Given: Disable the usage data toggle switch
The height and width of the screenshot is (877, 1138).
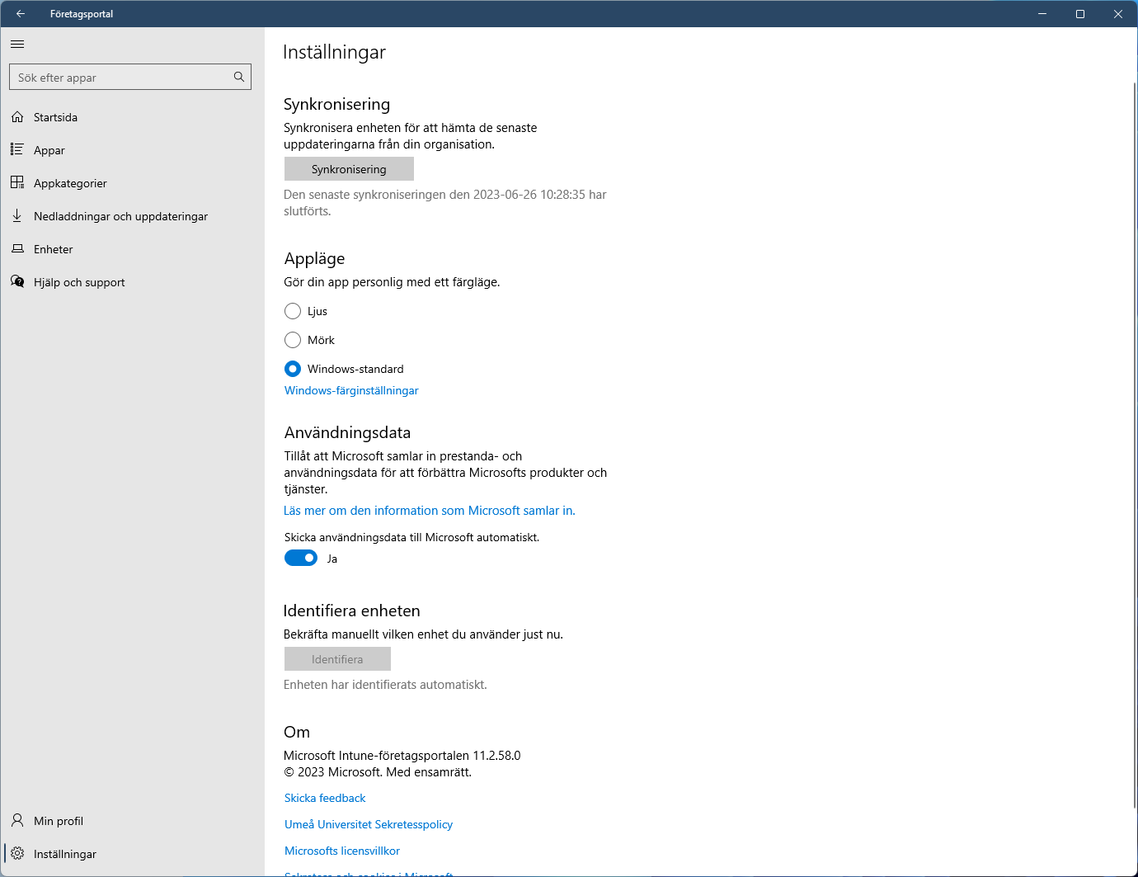Looking at the screenshot, I should point(301,559).
